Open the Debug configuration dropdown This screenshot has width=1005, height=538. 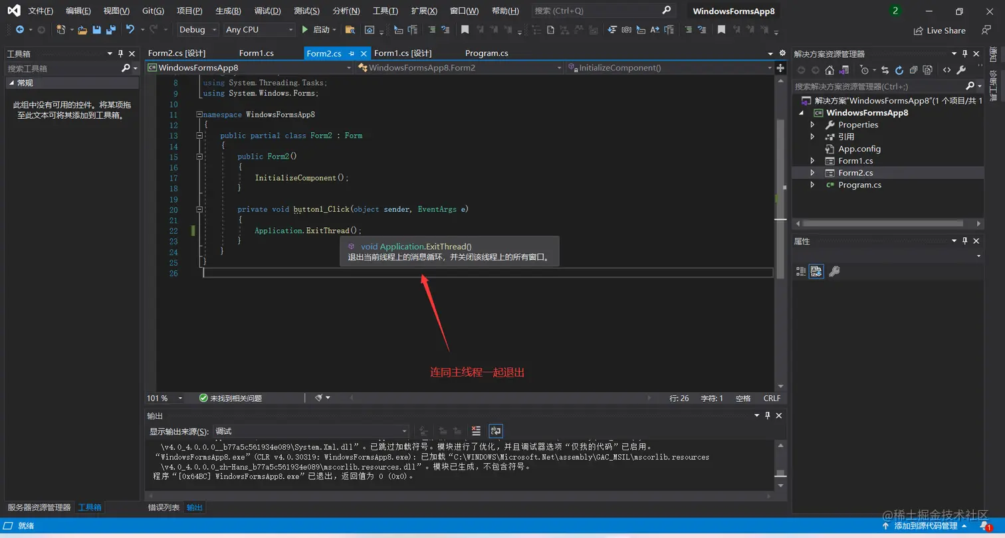pyautogui.click(x=197, y=30)
